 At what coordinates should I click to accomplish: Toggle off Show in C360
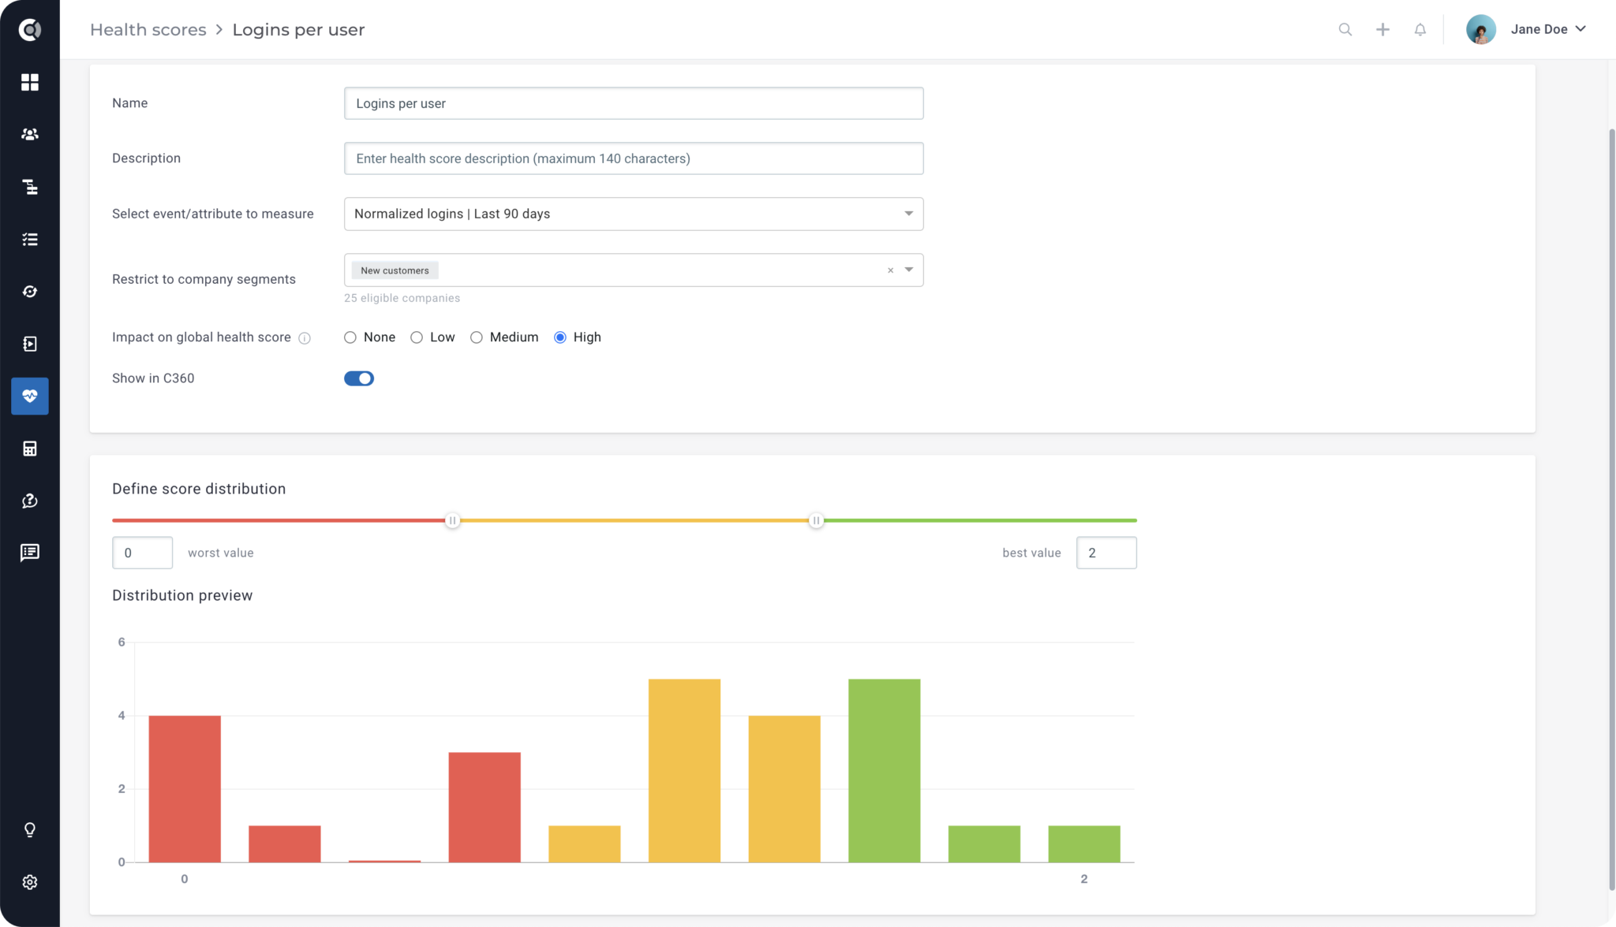point(359,378)
